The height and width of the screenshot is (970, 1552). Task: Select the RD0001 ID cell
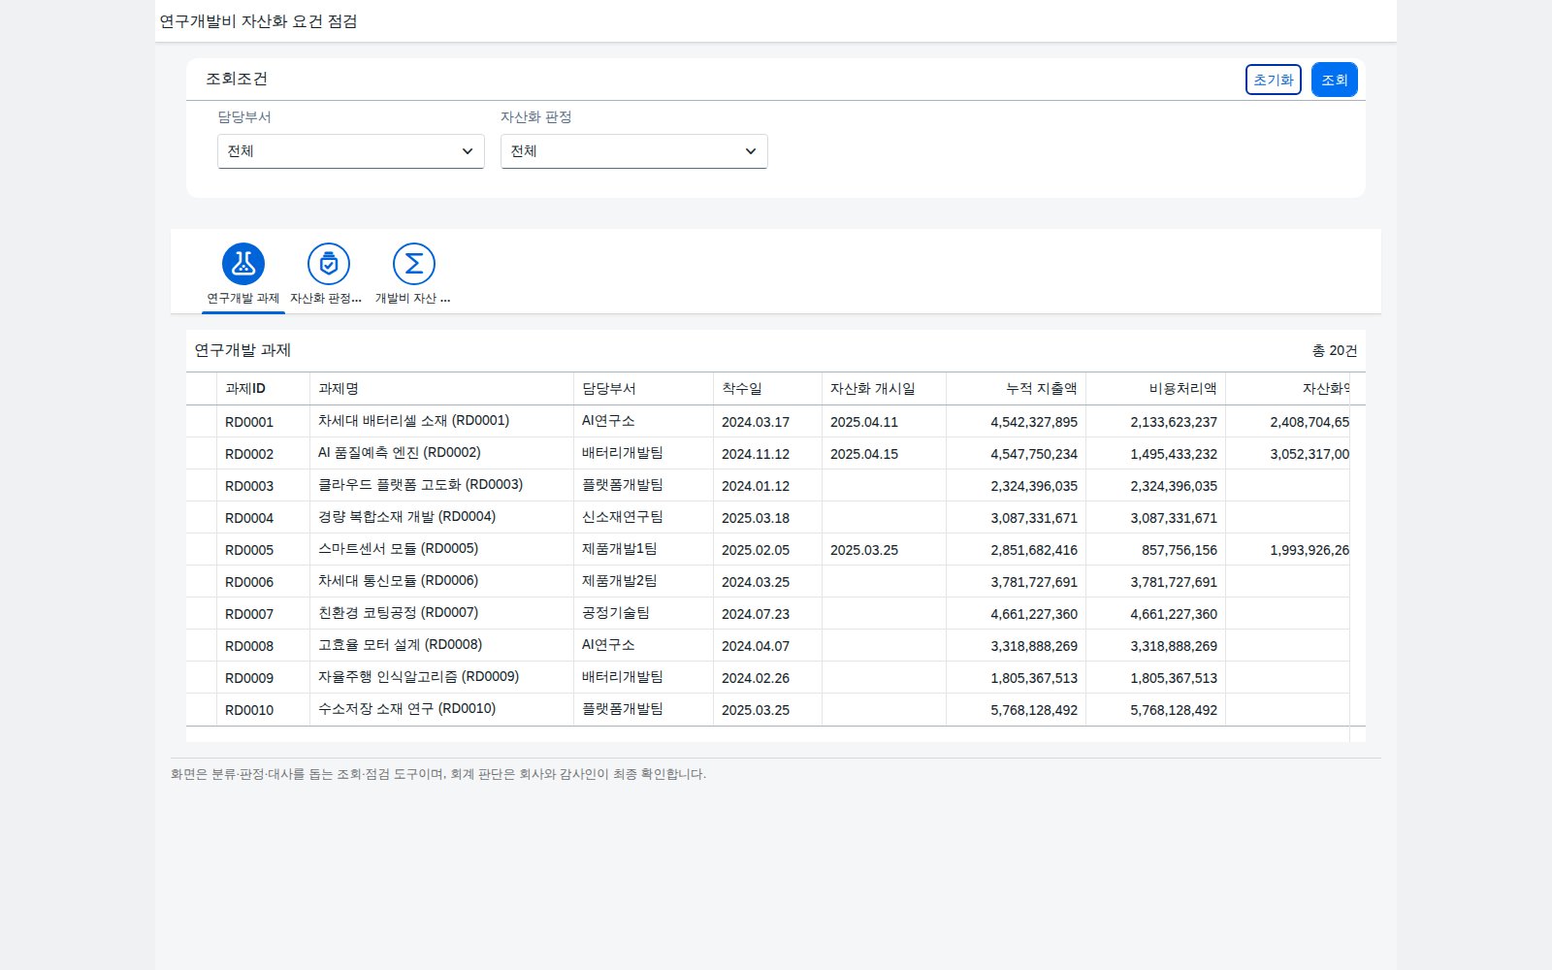point(263,422)
